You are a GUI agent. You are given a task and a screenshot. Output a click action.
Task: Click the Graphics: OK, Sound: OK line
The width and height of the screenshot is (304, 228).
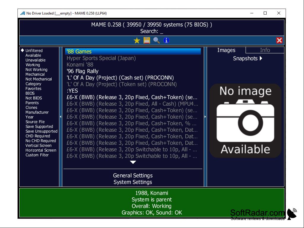coord(152,213)
